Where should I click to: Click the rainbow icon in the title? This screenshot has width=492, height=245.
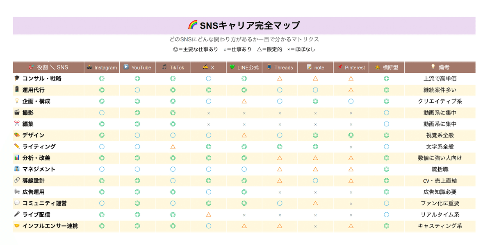(193, 25)
